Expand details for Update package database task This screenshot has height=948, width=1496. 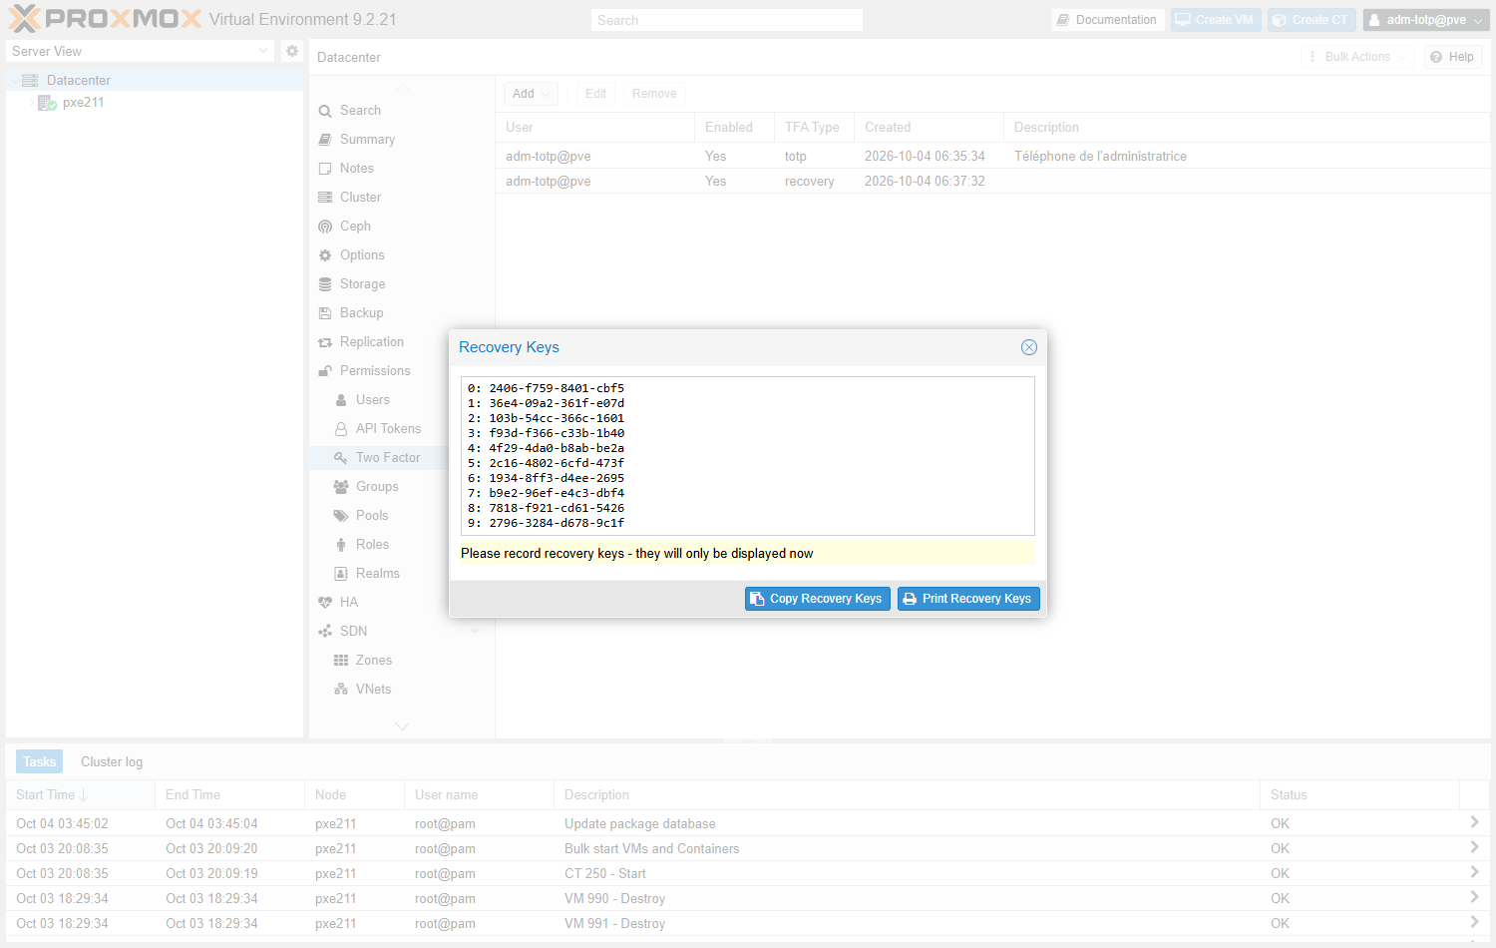coord(1474,822)
